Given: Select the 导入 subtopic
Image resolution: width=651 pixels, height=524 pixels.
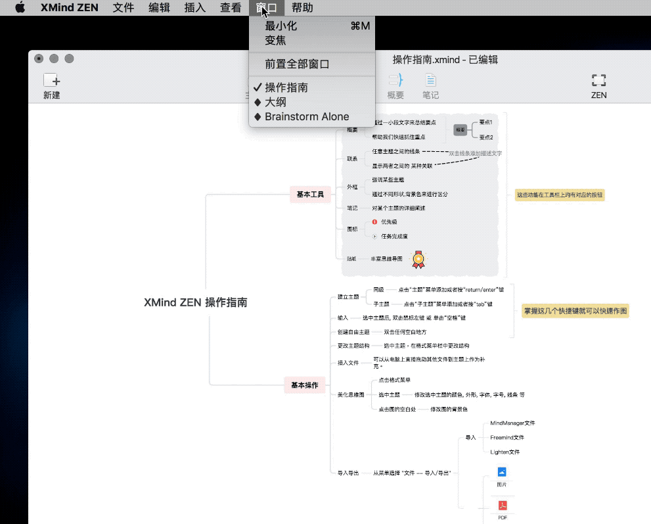Looking at the screenshot, I should [x=470, y=438].
